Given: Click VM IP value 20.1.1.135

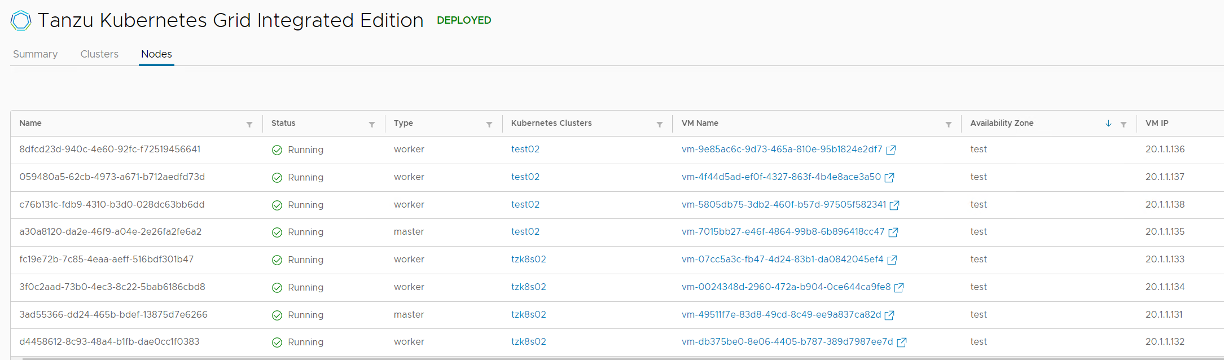Looking at the screenshot, I should pos(1165,231).
